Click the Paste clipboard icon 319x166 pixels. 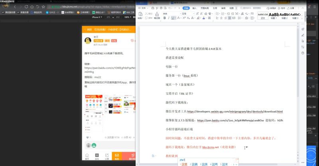(x=140, y=14)
